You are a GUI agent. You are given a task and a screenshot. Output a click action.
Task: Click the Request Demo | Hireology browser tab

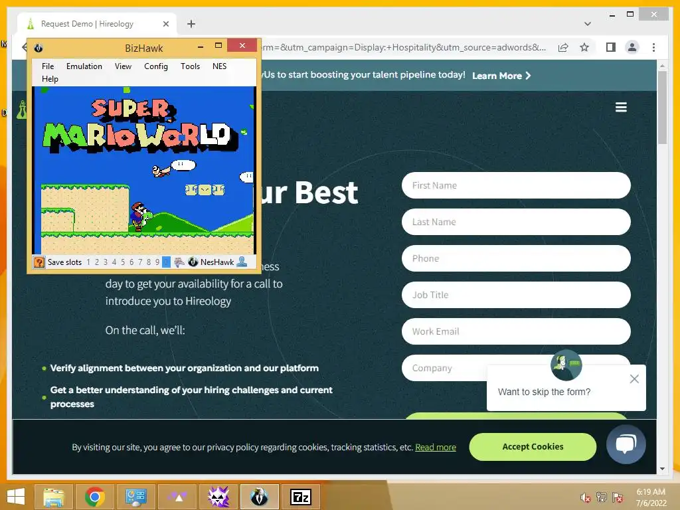96,24
